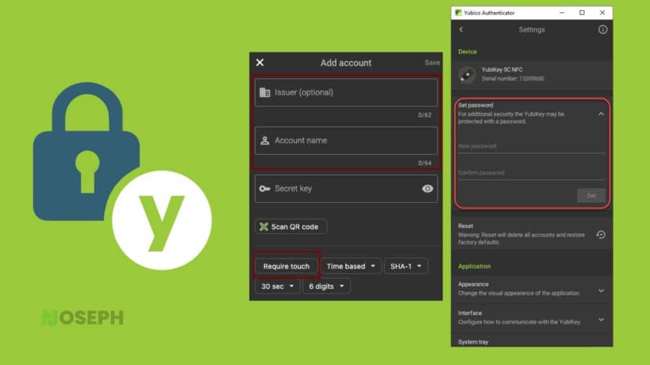Toggle secret key visibility eye icon
Viewport: 650px width, 365px height.
pos(427,189)
